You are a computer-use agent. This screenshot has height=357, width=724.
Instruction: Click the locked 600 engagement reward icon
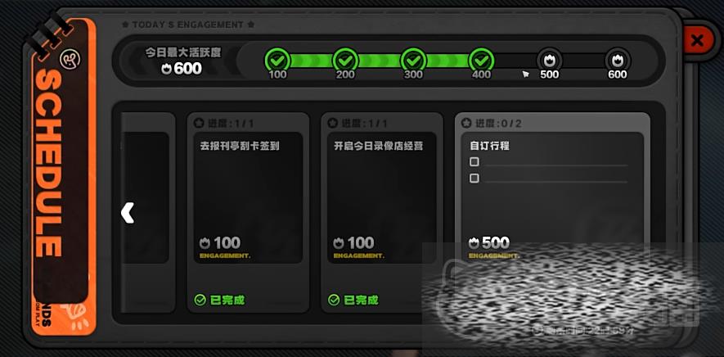click(618, 60)
